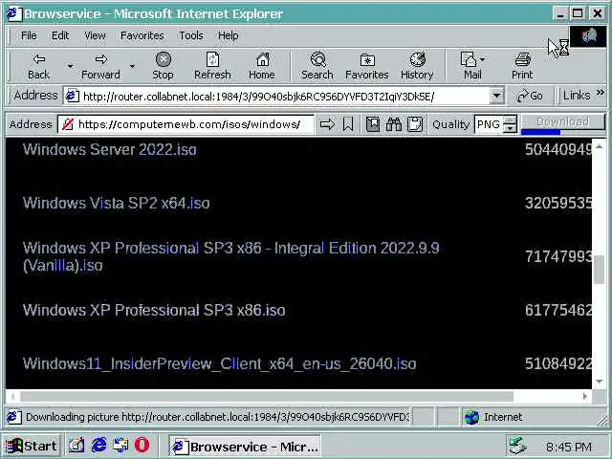Image resolution: width=612 pixels, height=459 pixels.
Task: Open Windows Server 2022.iso link
Action: (110, 149)
